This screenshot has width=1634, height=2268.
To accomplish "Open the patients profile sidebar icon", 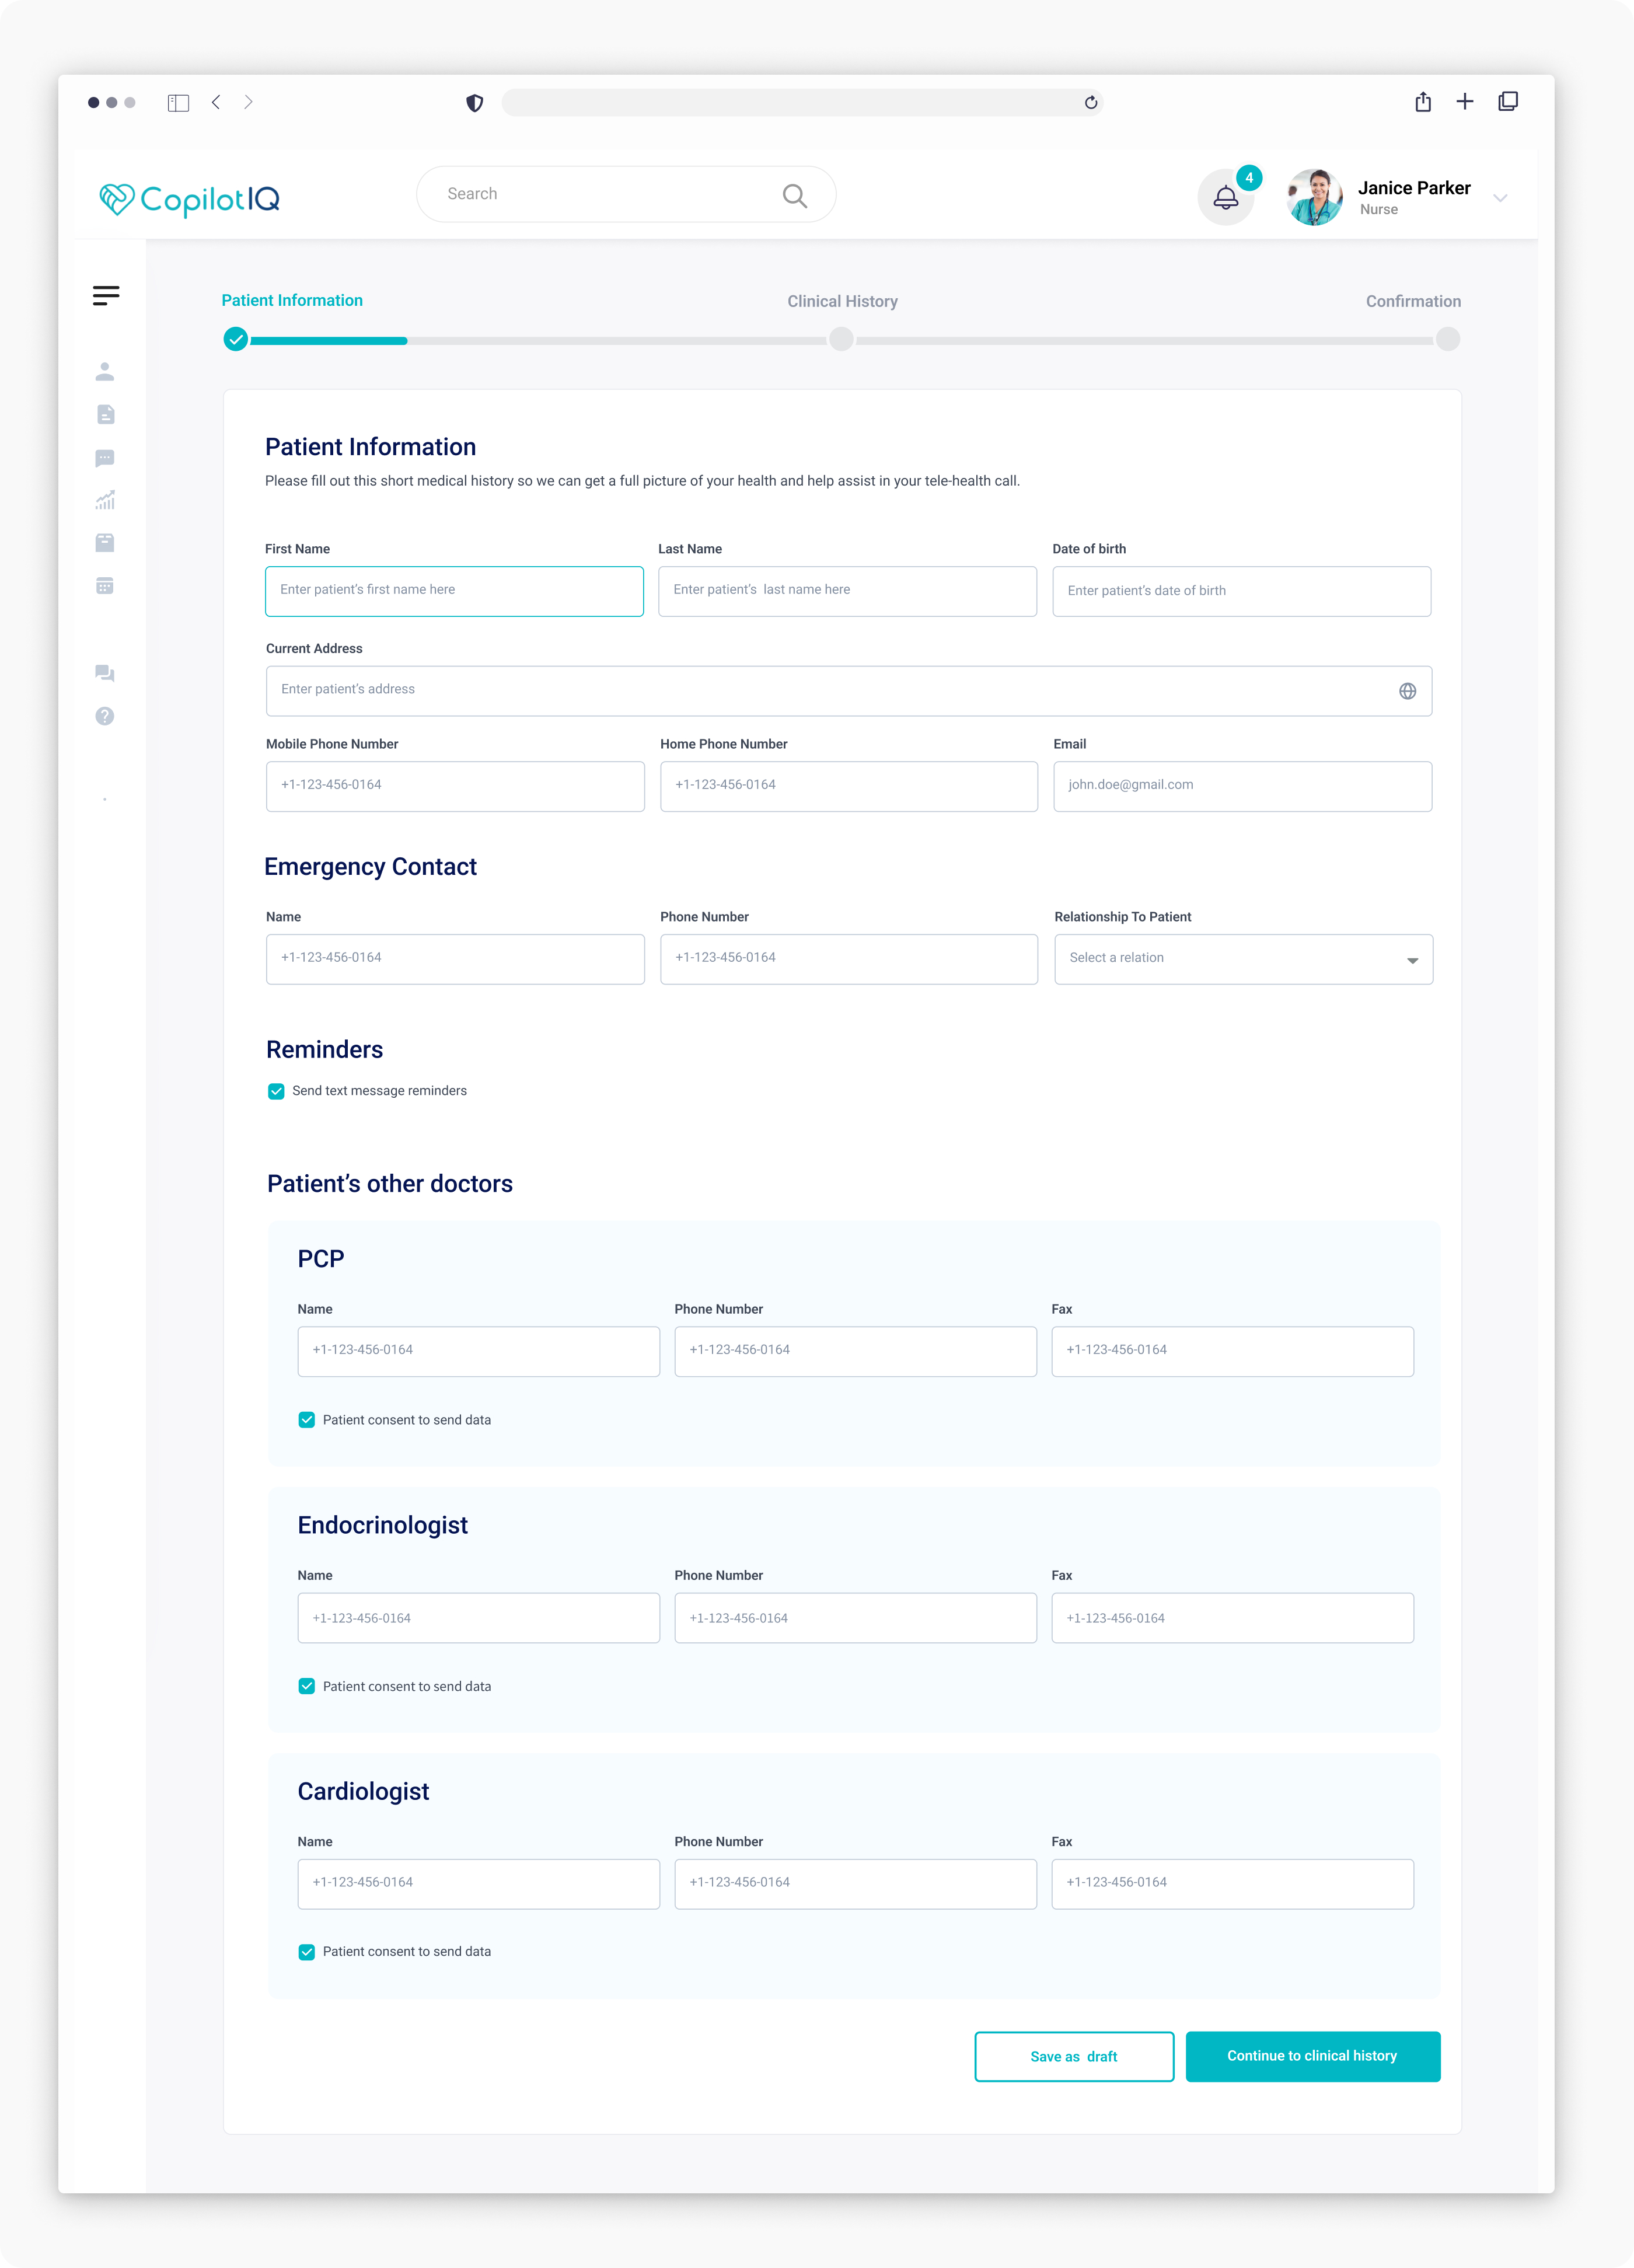I will tap(105, 372).
